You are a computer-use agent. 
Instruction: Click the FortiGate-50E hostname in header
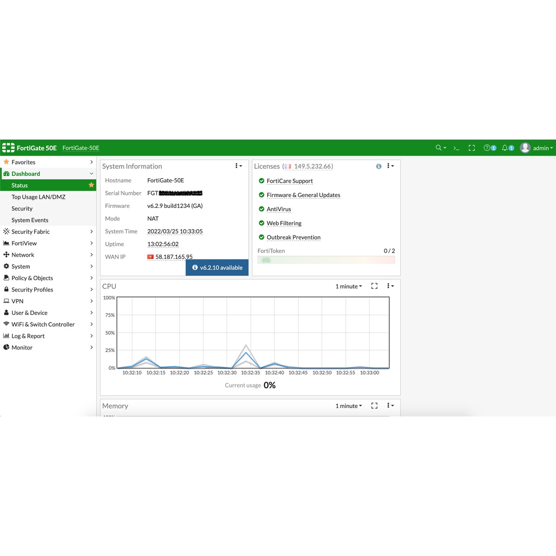(x=81, y=148)
